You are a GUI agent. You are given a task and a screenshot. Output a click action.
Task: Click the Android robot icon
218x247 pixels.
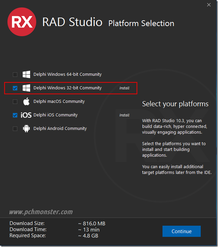26,129
